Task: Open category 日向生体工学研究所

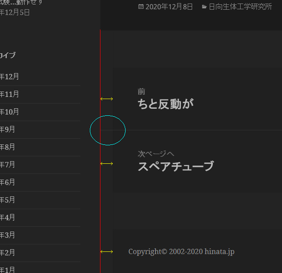Action: (240, 7)
